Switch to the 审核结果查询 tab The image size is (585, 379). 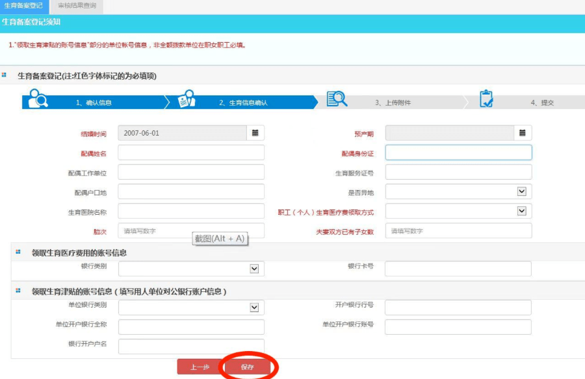[76, 6]
